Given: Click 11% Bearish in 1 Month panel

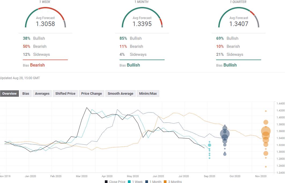Looking at the screenshot, I should (x=131, y=46).
